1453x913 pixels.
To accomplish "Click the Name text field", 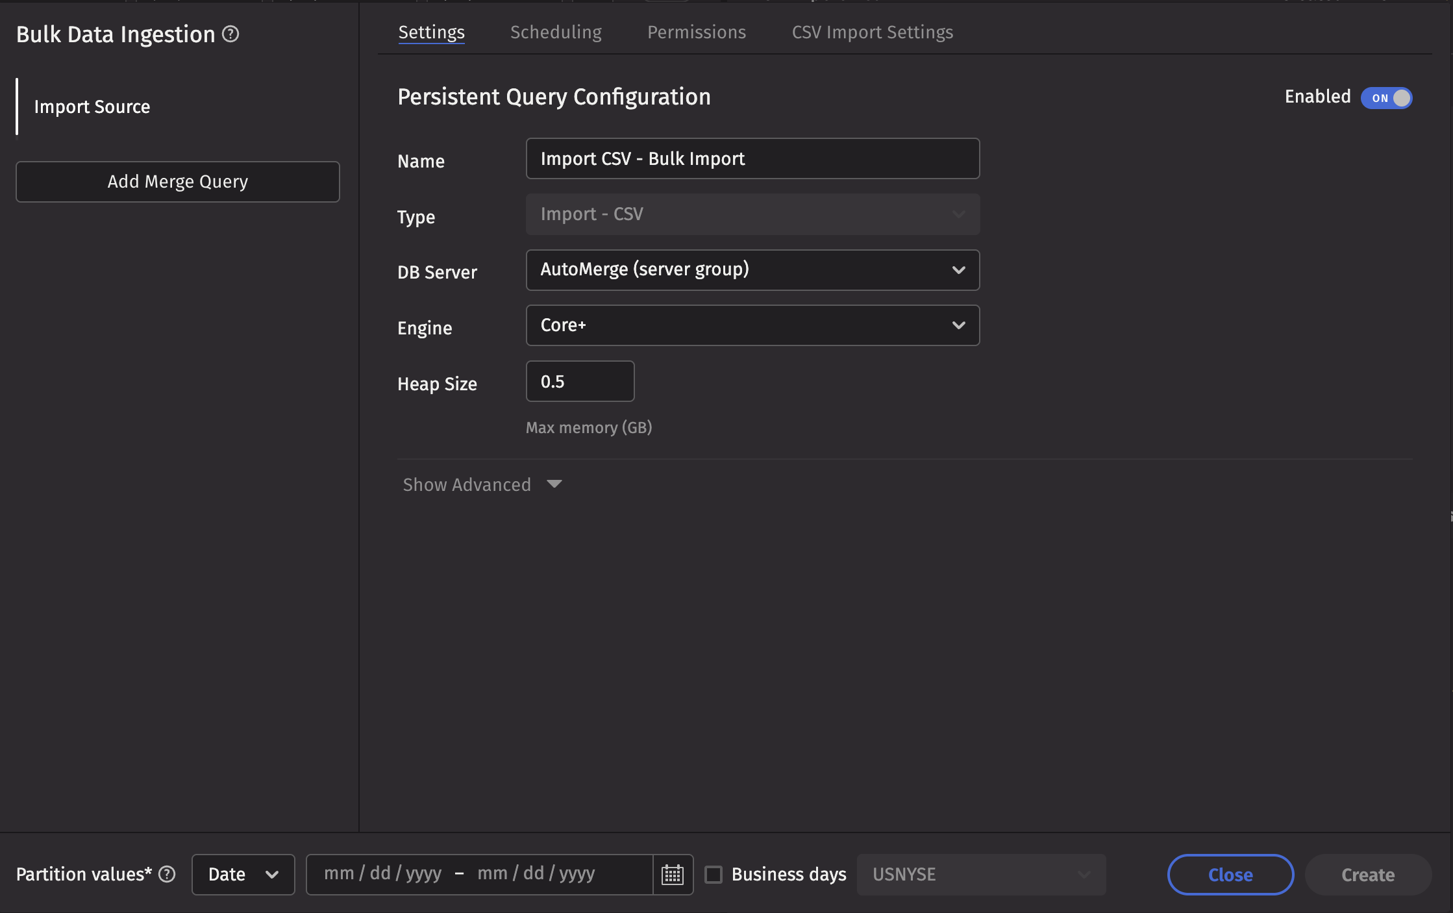I will point(752,158).
